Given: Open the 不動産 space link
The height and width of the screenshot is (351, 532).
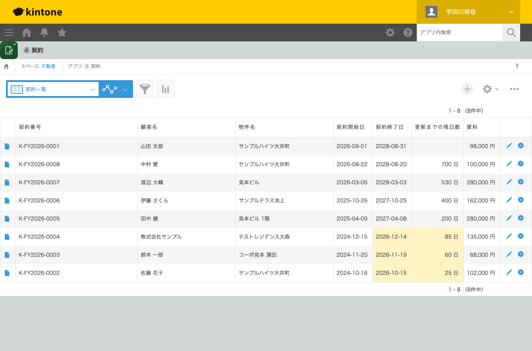Looking at the screenshot, I should [48, 67].
